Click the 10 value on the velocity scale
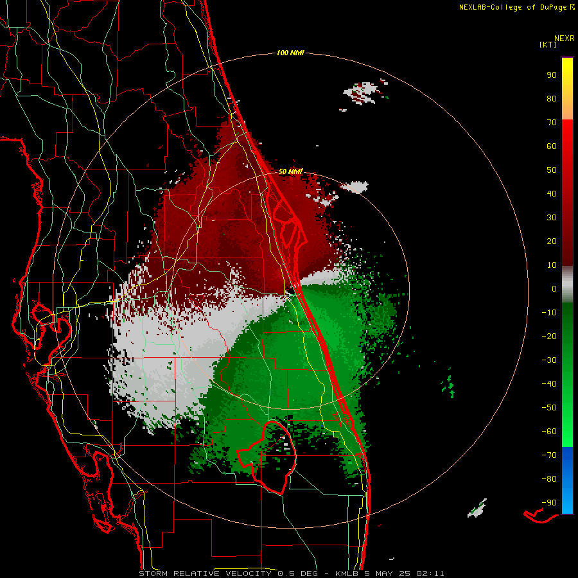578x578 pixels. pyautogui.click(x=552, y=265)
